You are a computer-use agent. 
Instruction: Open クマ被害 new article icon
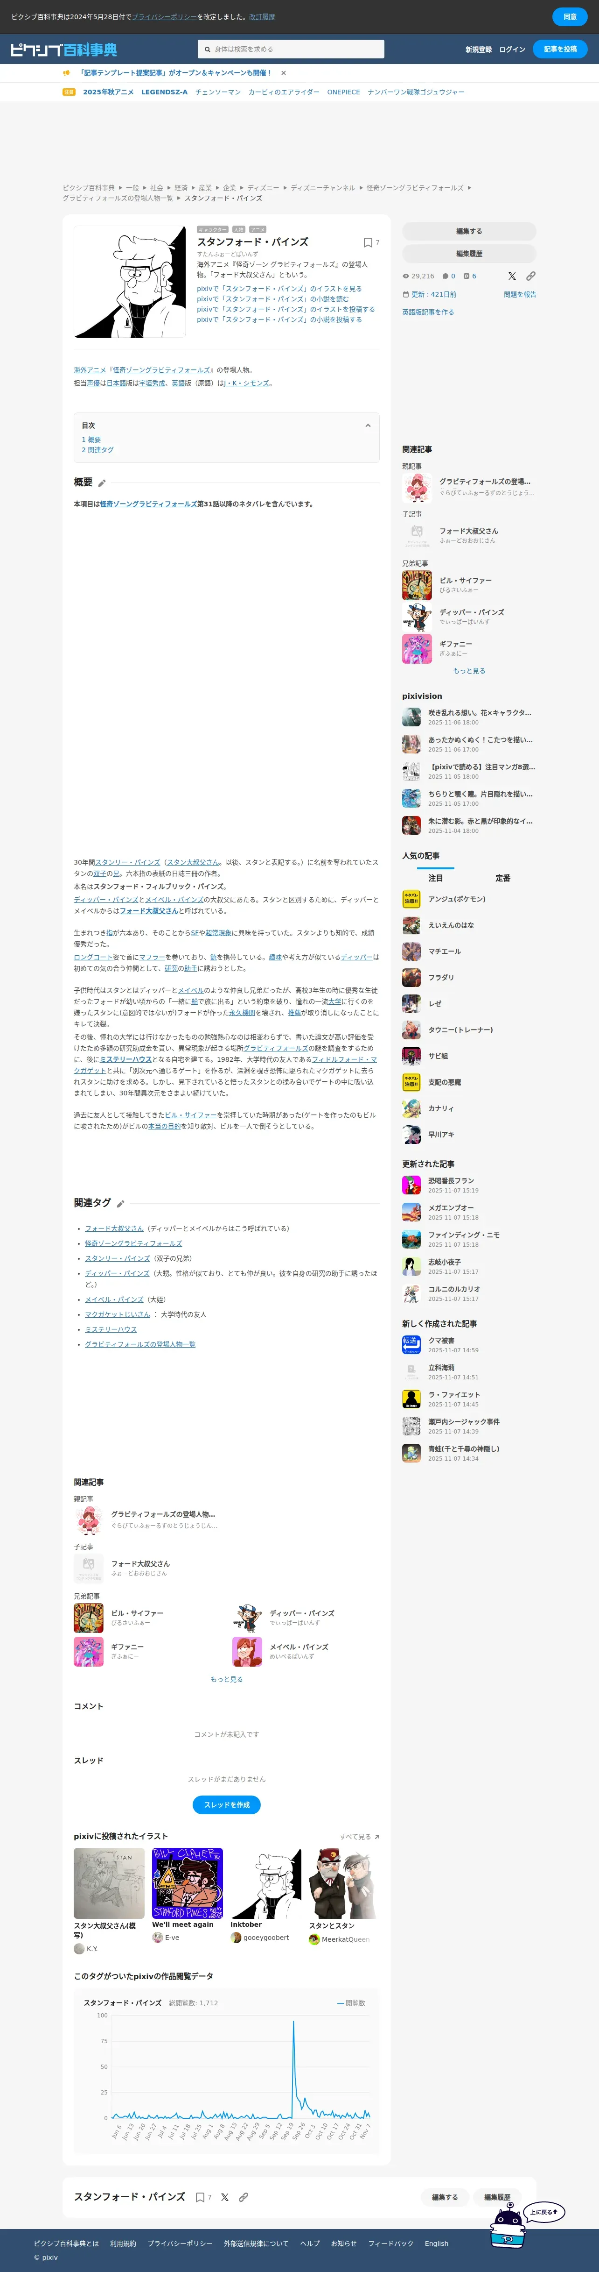411,1345
